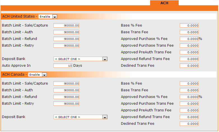Click the US Base % Fee field

point(189,26)
